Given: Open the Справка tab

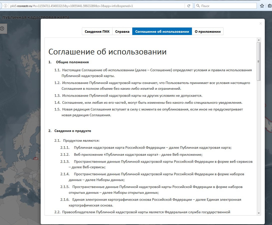Looking at the screenshot, I should pos(122,31).
